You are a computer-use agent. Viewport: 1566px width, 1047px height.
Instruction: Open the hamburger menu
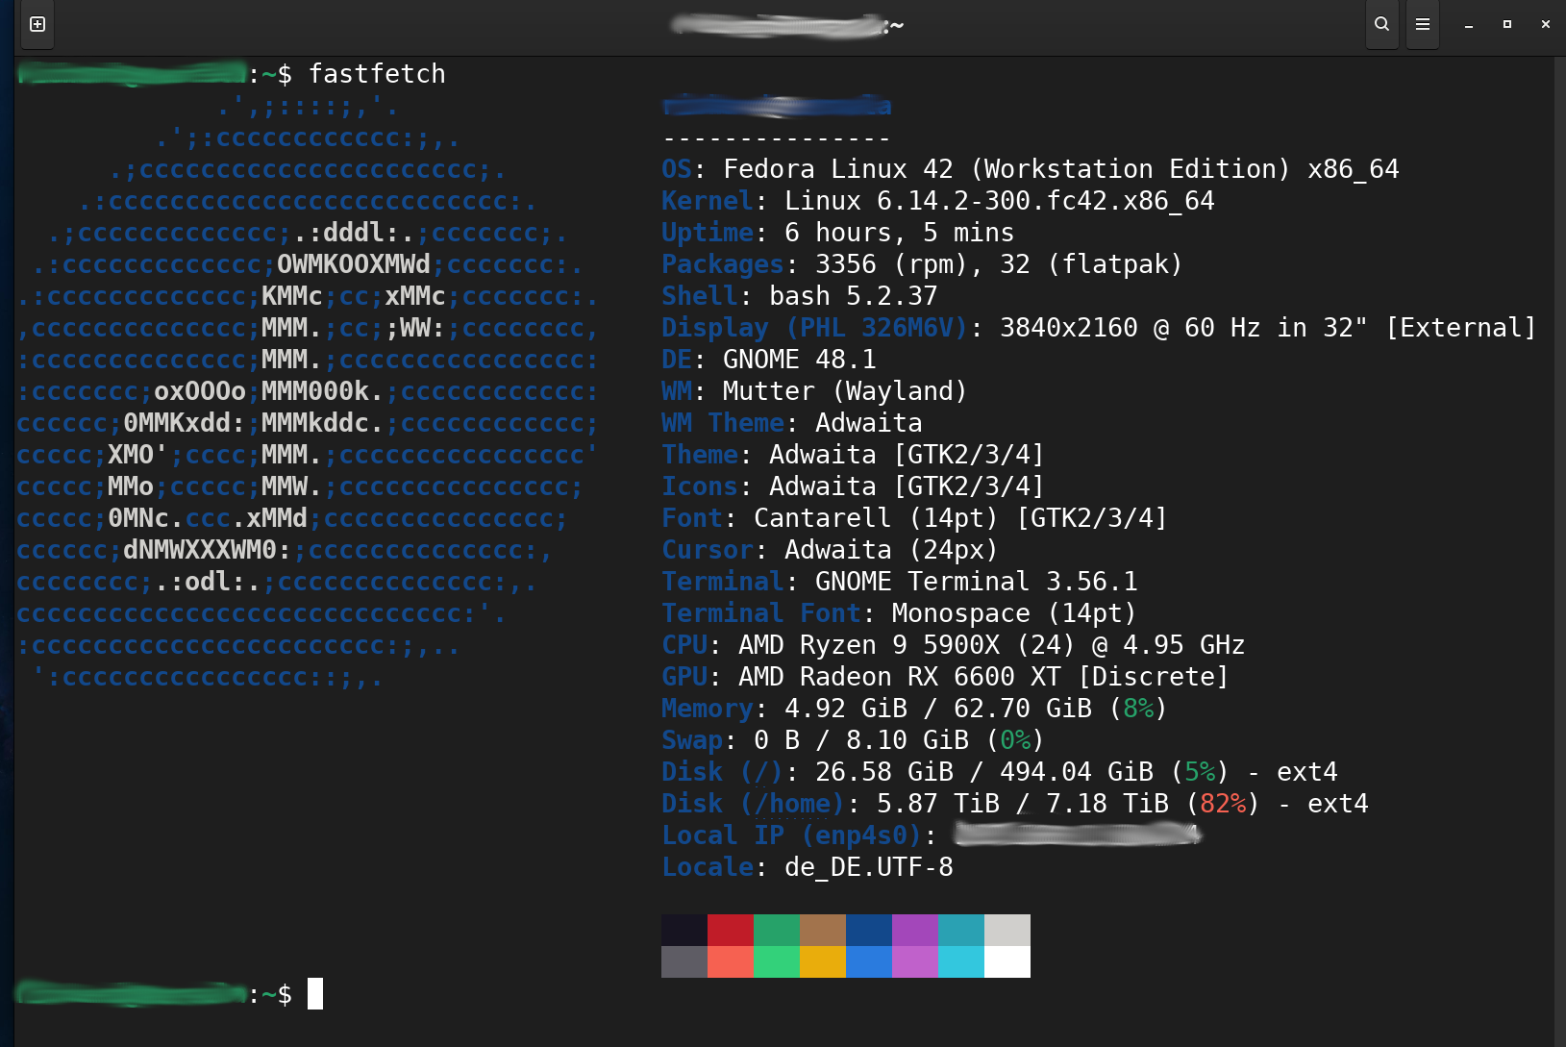tap(1423, 24)
